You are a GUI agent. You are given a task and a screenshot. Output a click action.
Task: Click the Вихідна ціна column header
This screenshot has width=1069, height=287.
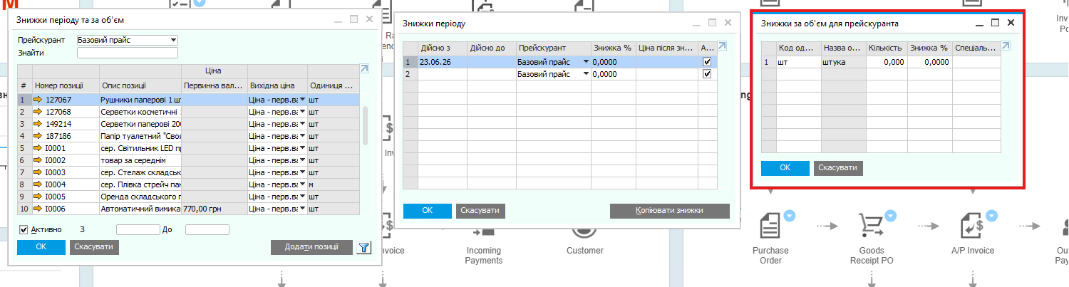[277, 85]
